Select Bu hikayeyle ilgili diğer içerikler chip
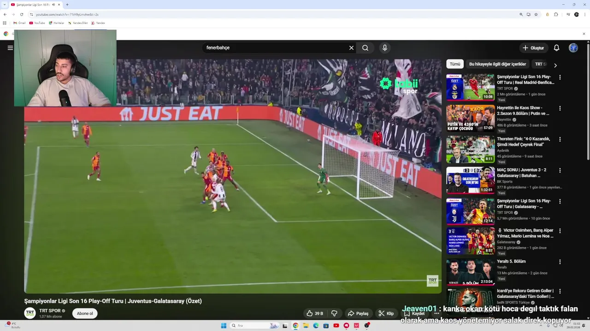The image size is (590, 331). (x=497, y=64)
